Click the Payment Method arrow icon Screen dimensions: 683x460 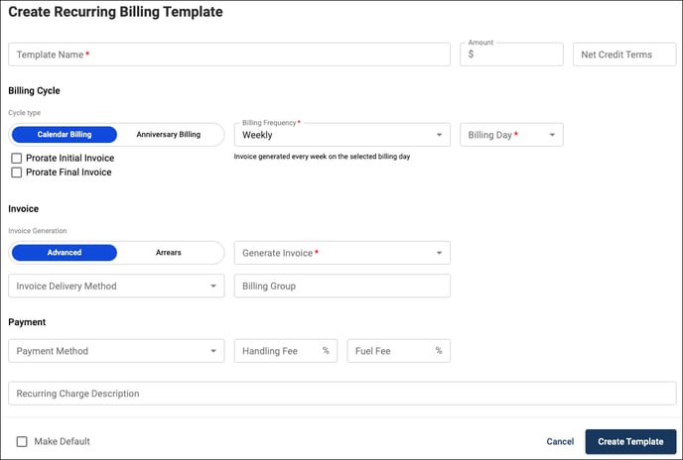click(213, 351)
